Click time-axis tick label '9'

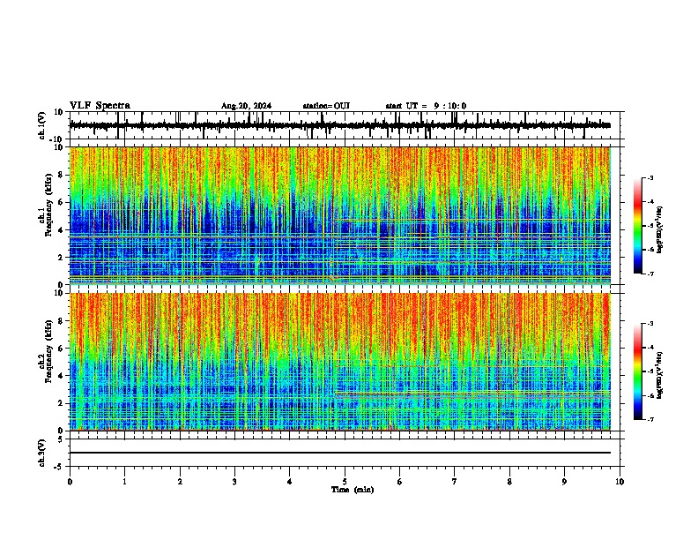(564, 482)
